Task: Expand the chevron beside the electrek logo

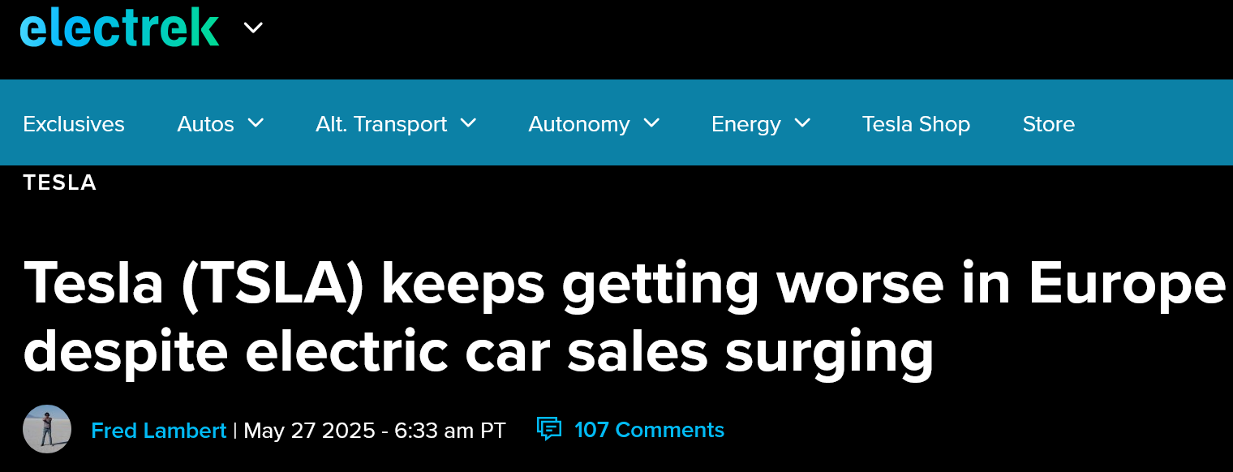Action: [253, 28]
